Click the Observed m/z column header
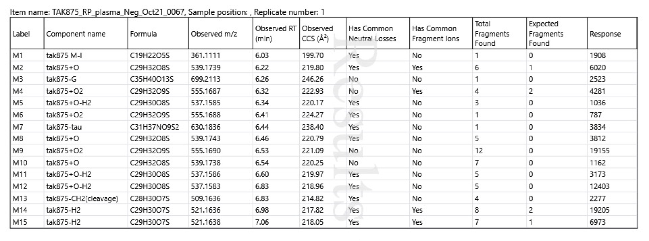The image size is (649, 241). pyautogui.click(x=214, y=34)
